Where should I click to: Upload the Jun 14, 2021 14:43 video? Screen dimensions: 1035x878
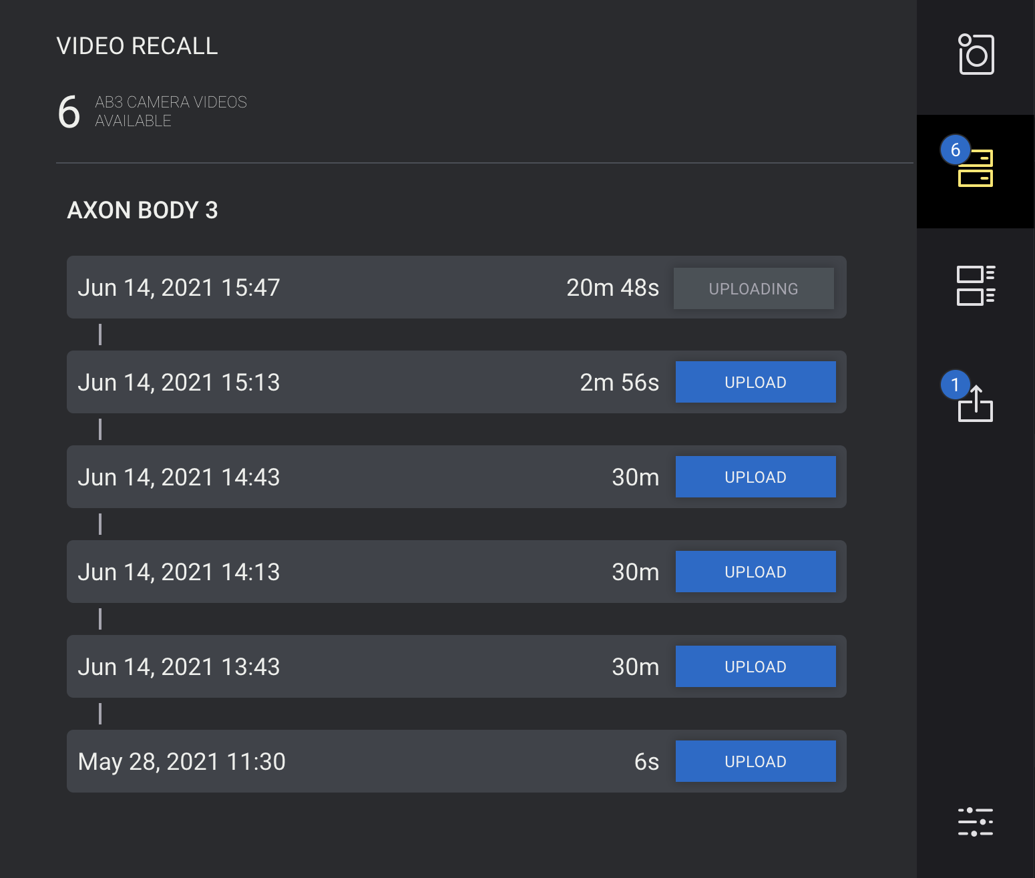[755, 477]
